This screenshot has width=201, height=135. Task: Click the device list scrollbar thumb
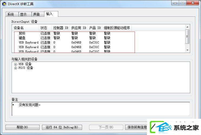(187, 36)
